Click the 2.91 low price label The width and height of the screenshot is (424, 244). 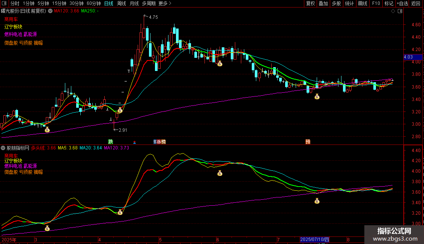pyautogui.click(x=123, y=130)
